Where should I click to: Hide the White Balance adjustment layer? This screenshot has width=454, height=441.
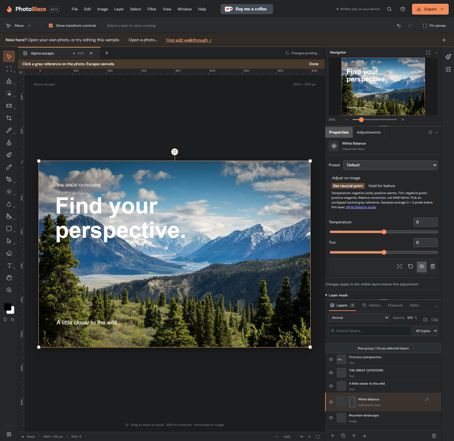tap(331, 402)
